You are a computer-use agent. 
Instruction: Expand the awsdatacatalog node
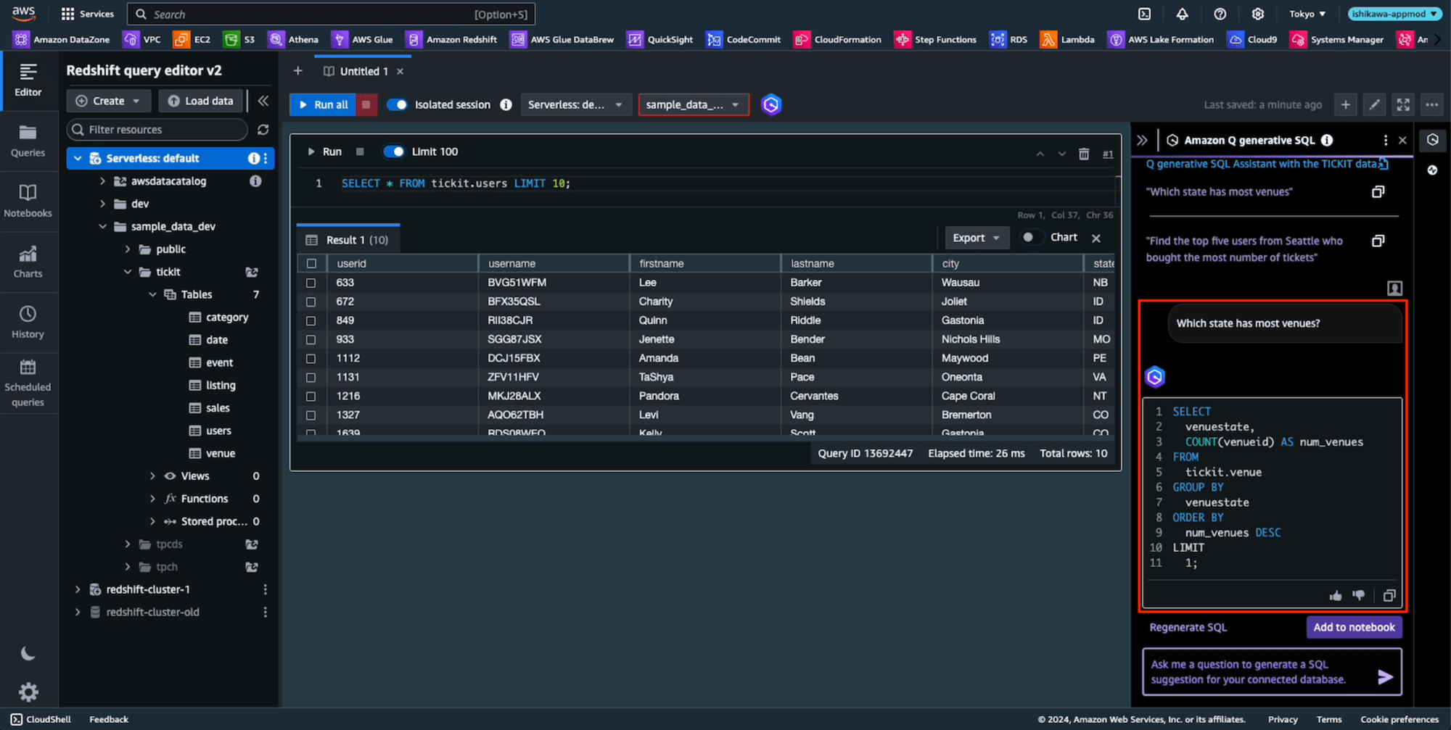(x=102, y=181)
